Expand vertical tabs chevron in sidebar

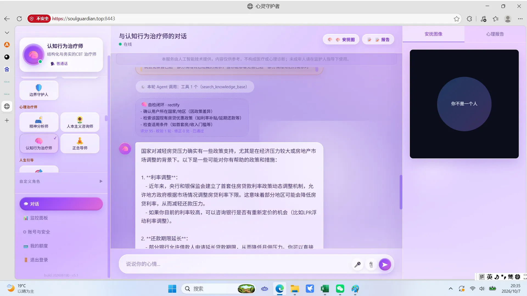coord(7,33)
